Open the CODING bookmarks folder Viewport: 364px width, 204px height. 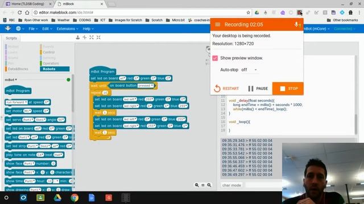click(x=82, y=20)
